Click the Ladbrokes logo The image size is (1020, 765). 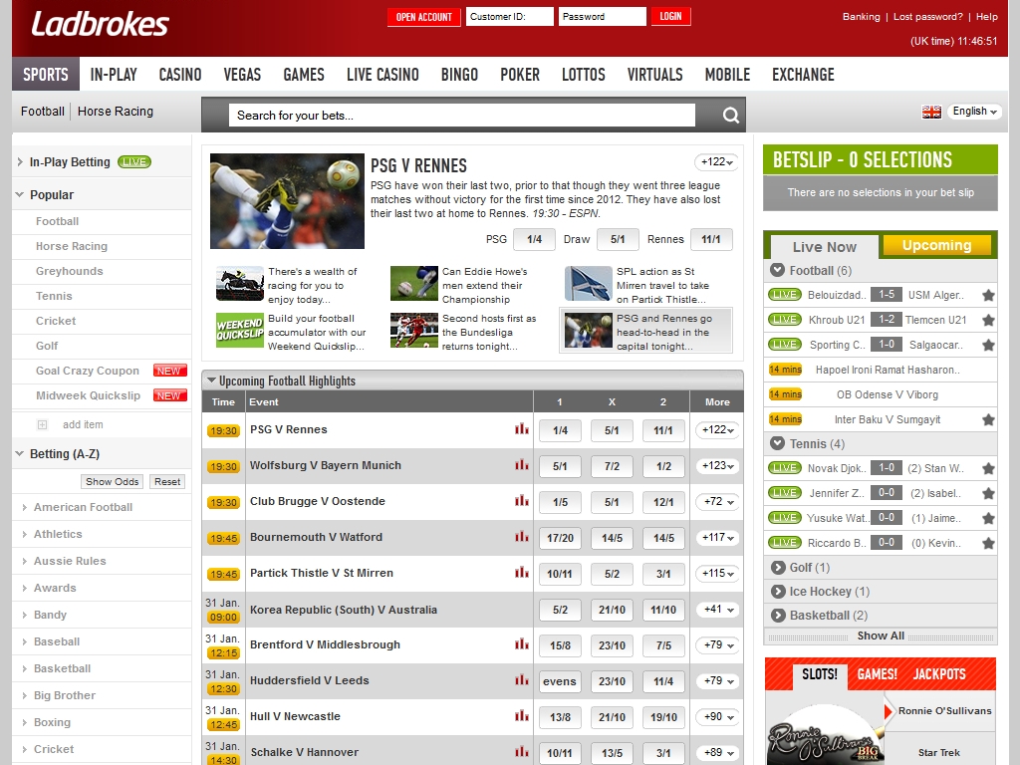pyautogui.click(x=100, y=24)
